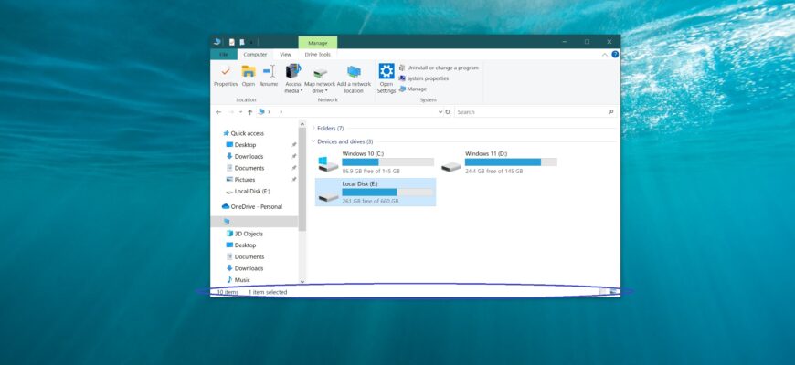Viewport: 795px width, 365px height.
Task: Switch to large icons view in status bar
Action: [x=613, y=292]
